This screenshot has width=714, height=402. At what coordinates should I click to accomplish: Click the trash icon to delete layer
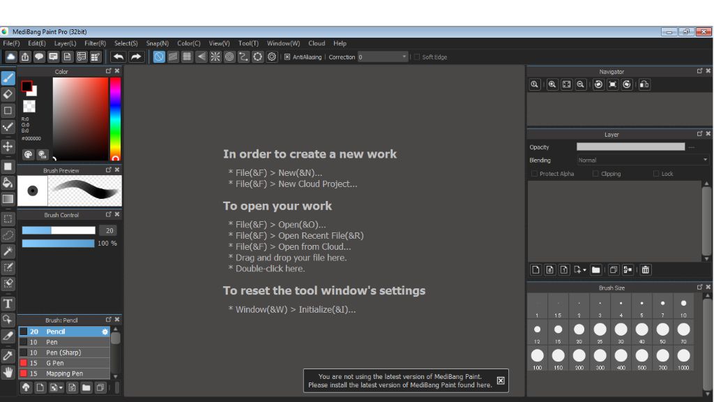645,270
